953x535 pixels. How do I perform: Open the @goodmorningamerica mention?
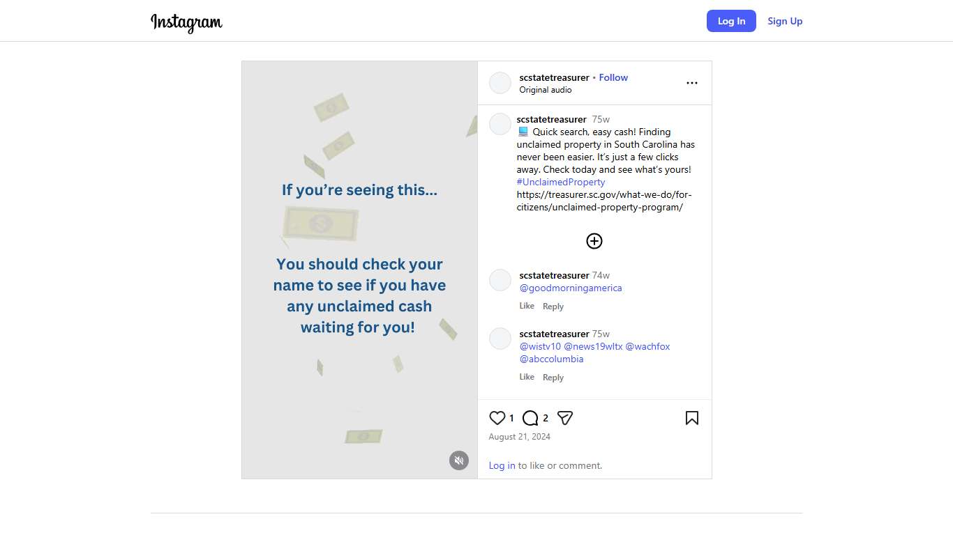point(571,288)
